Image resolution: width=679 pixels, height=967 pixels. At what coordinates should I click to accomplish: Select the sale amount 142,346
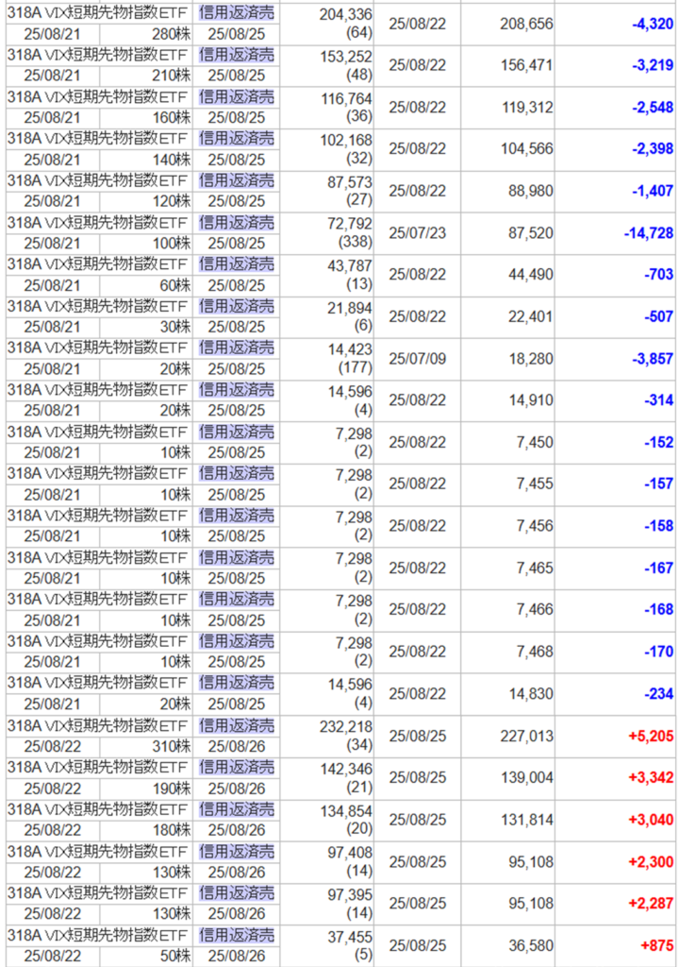[346, 769]
